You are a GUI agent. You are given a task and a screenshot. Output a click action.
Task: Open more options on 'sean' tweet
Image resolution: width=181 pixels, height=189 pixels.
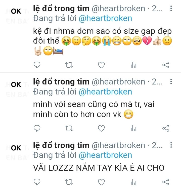(171, 82)
